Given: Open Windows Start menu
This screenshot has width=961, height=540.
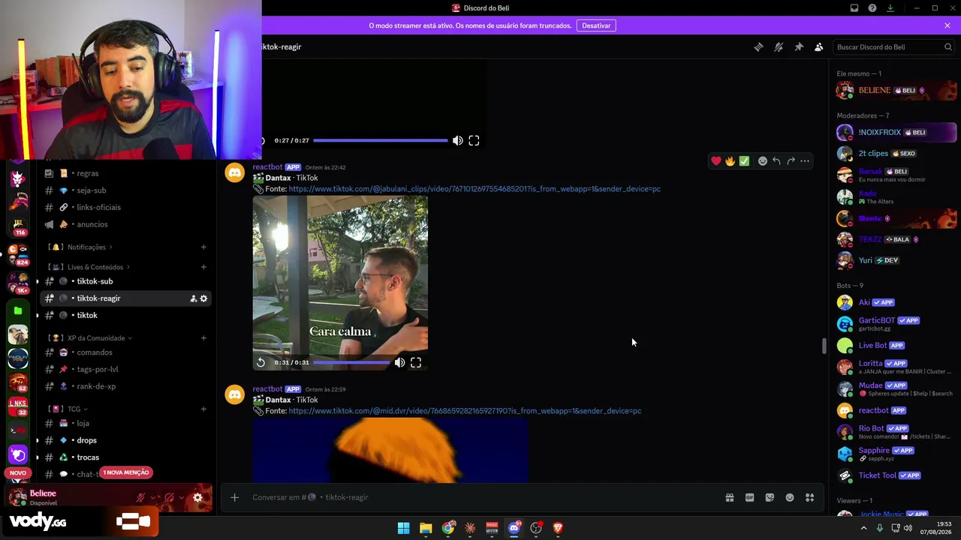Looking at the screenshot, I should (x=403, y=528).
